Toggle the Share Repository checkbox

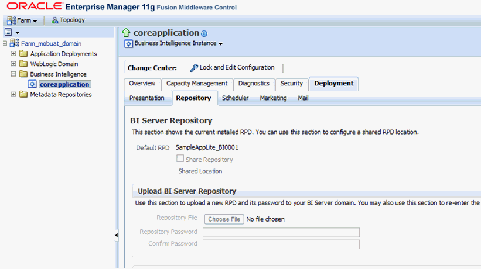tap(180, 158)
